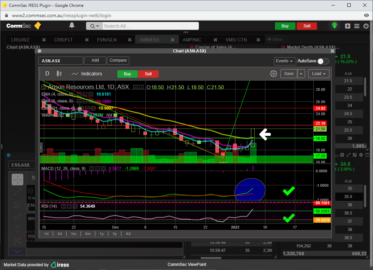Open settings gear for EMA (4, close, 0)

tap(85, 94)
